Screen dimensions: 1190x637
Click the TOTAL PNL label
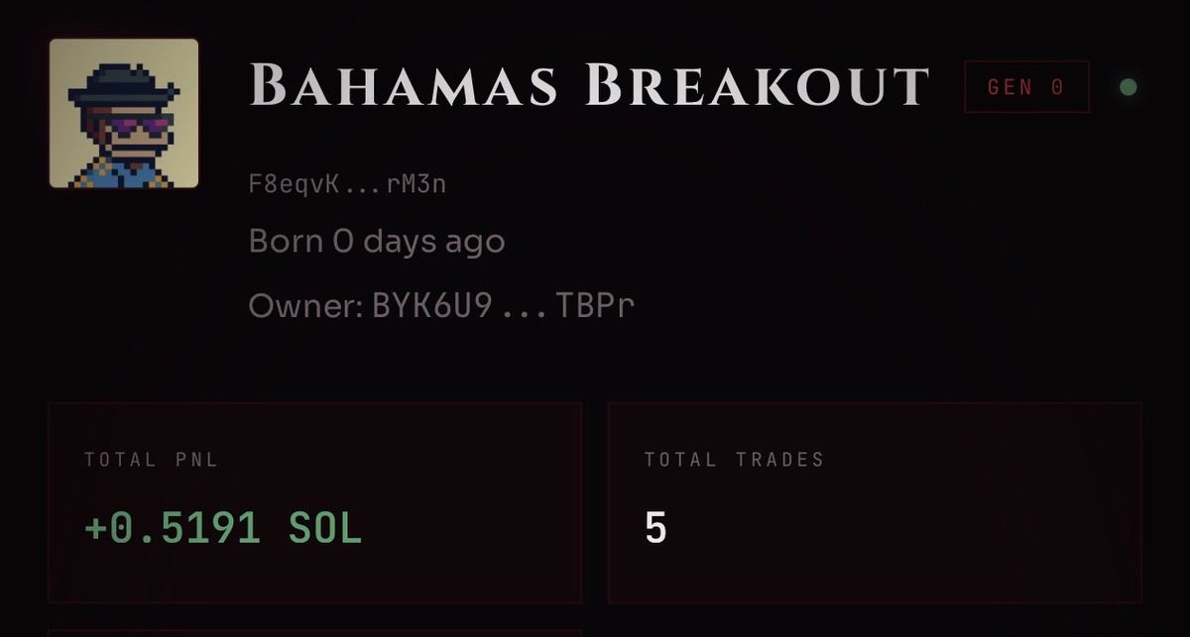[151, 460]
